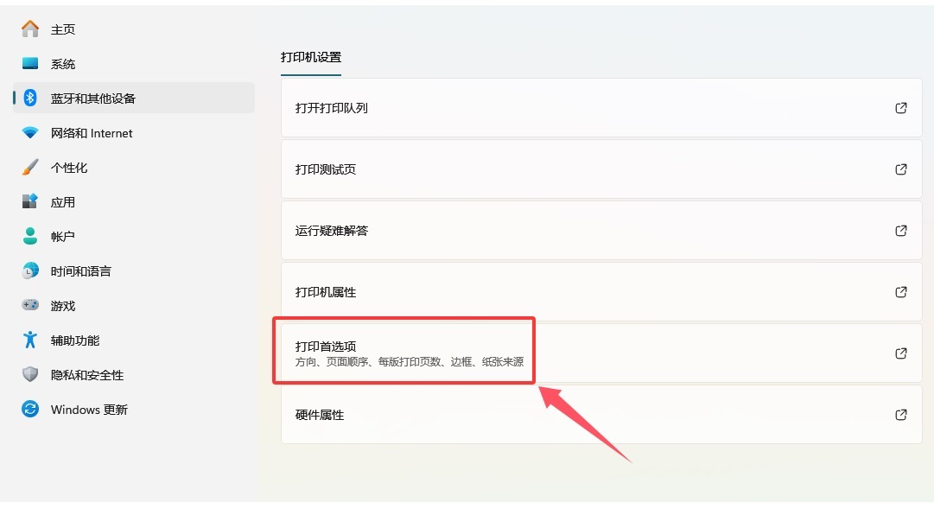
Task: Open 应用 settings category
Action: [x=133, y=202]
